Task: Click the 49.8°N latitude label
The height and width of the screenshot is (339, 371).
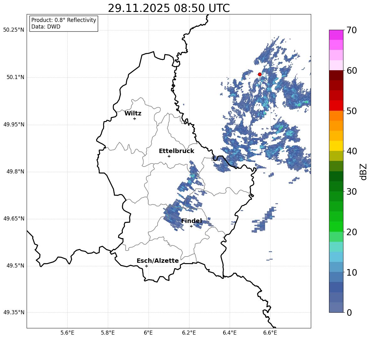Action: pos(15,172)
